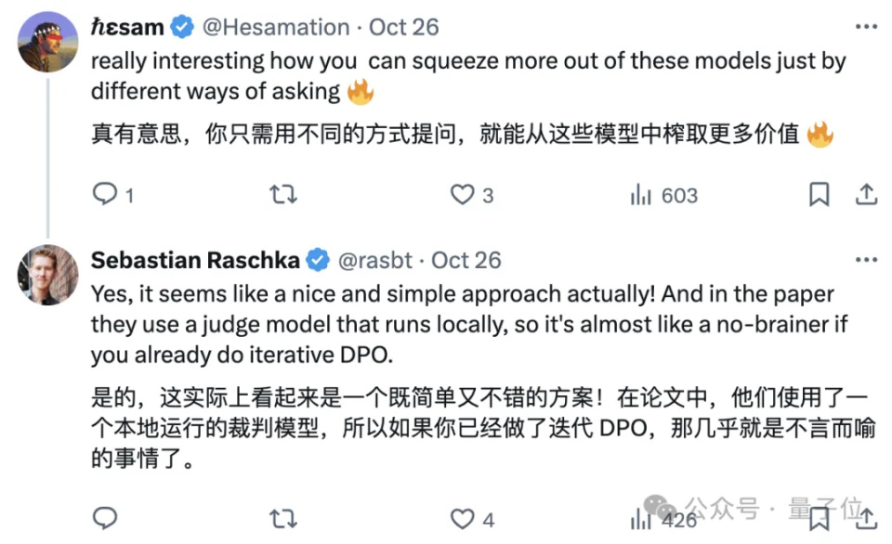
Task: Open hesam's tweet timestamp Oct 26
Action: 403,26
